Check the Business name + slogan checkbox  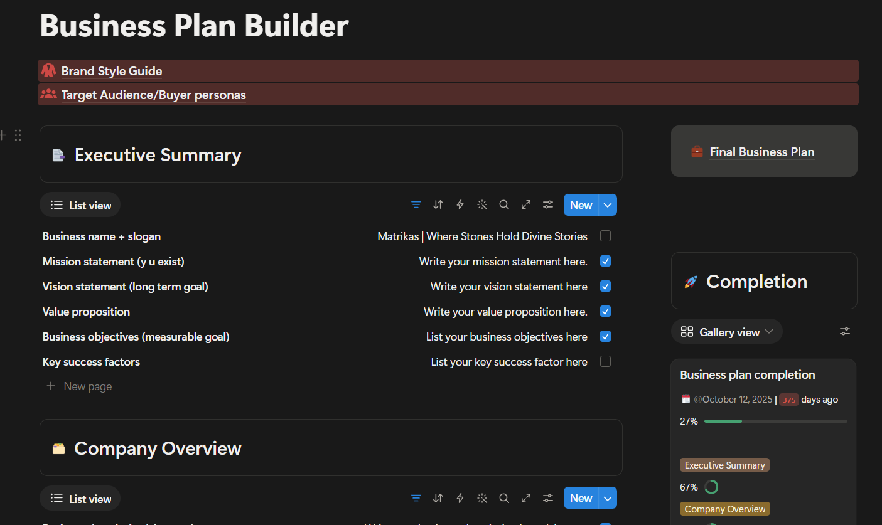pos(605,236)
